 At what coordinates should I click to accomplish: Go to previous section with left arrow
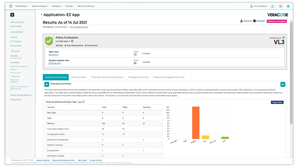coord(47,84)
